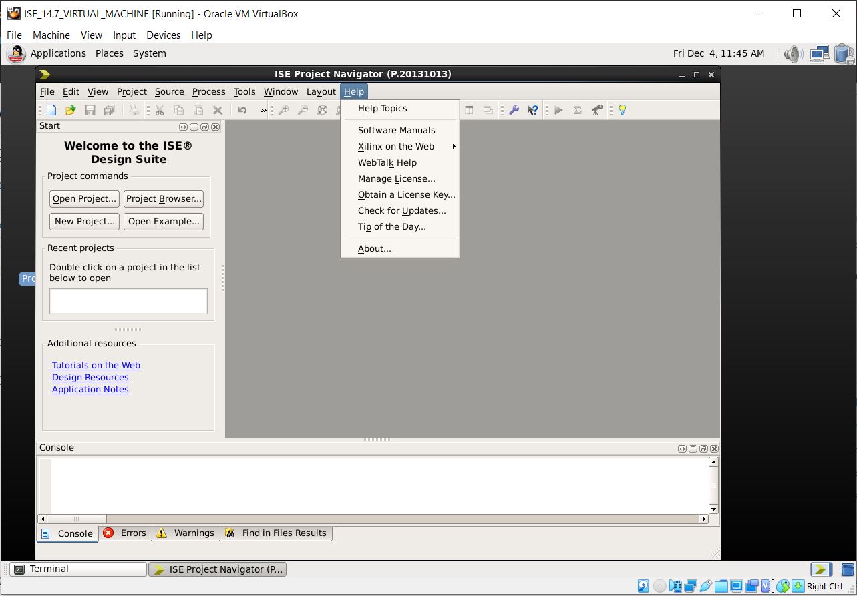857x596 pixels.
Task: Click Console vertical scrollbar down arrow
Action: 713,509
